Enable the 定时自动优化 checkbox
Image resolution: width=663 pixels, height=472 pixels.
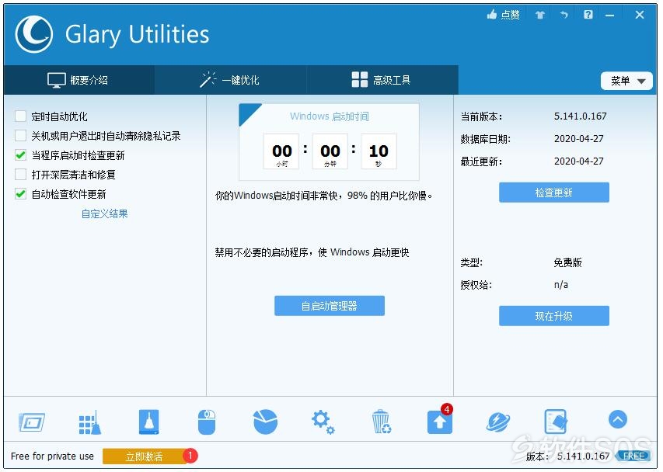[20, 116]
